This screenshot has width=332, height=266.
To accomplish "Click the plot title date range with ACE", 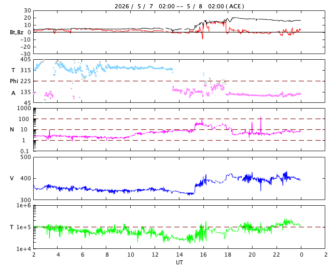I will [x=179, y=6].
